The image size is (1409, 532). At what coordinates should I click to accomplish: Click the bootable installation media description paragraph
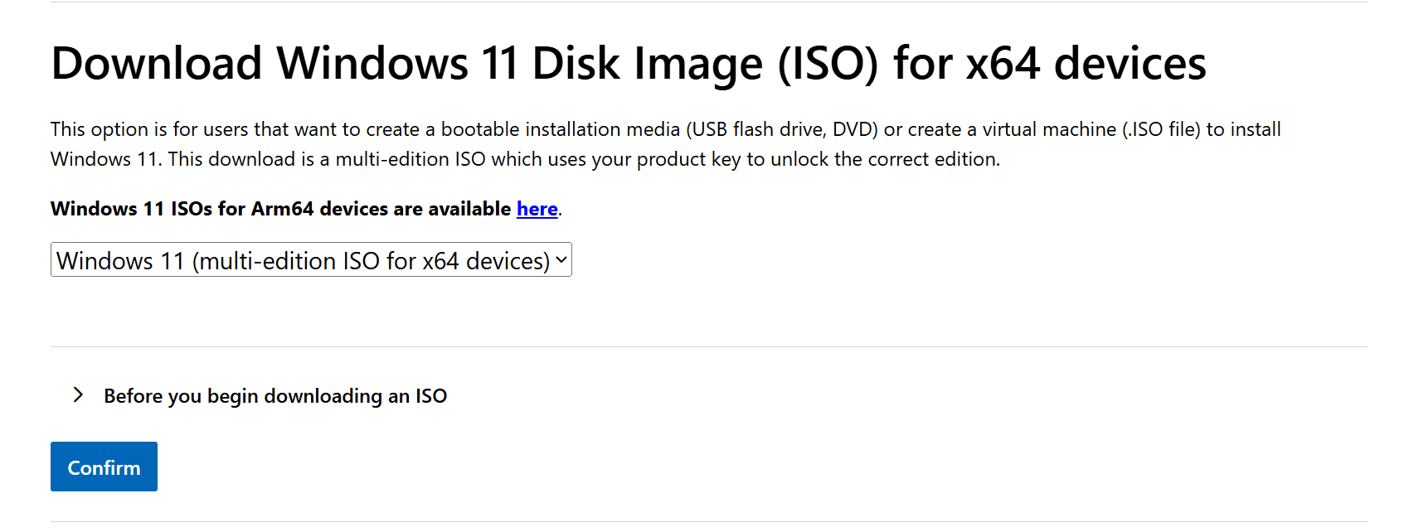(665, 144)
